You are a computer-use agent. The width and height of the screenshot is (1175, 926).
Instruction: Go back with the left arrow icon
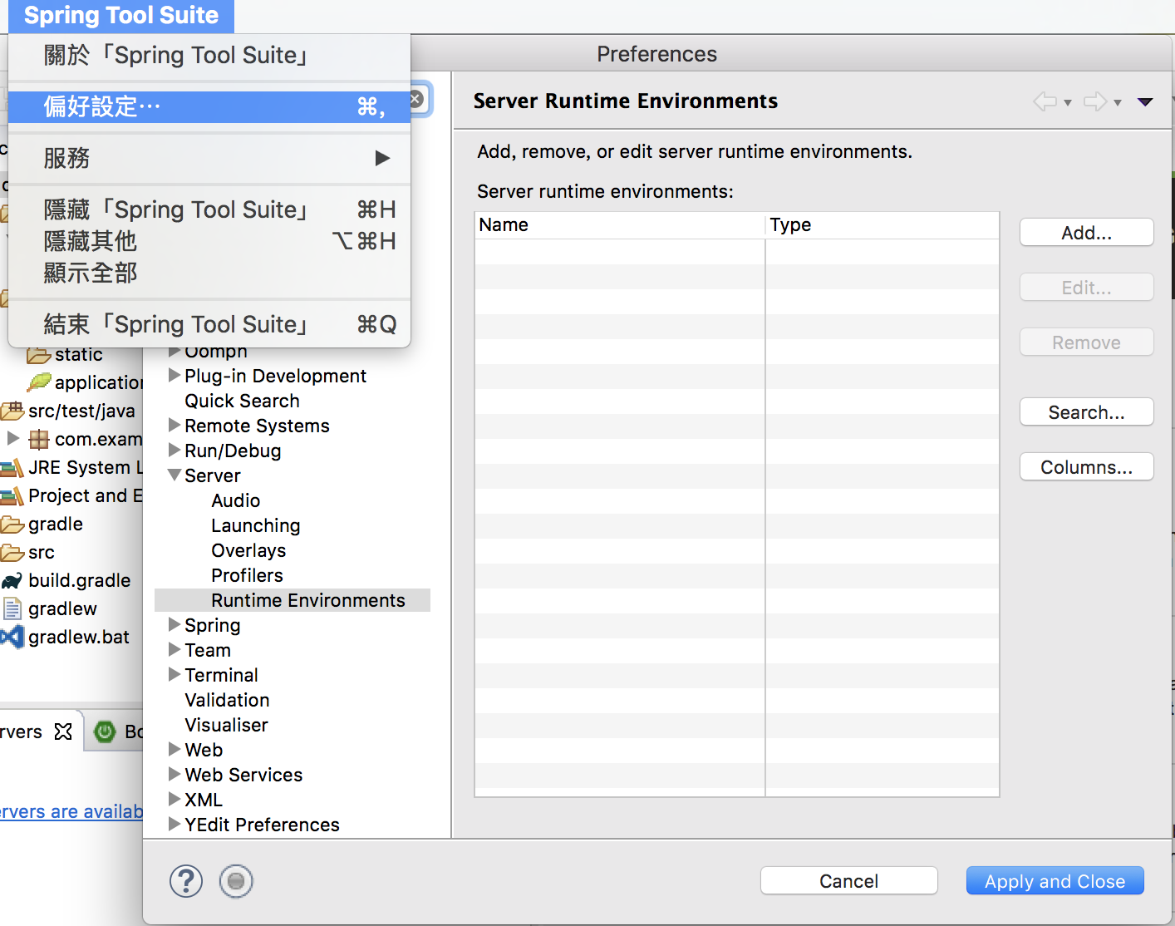tap(1045, 101)
